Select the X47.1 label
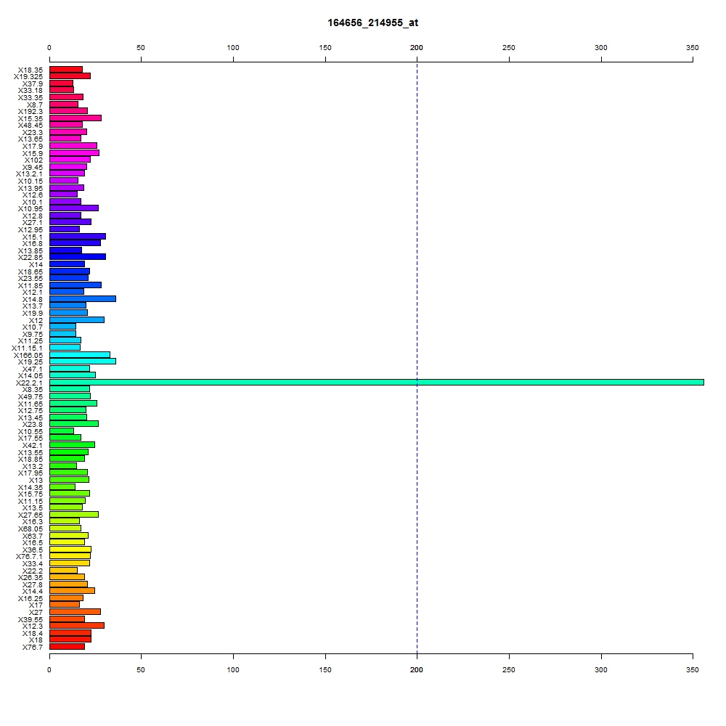This screenshot has width=726, height=726. point(33,369)
